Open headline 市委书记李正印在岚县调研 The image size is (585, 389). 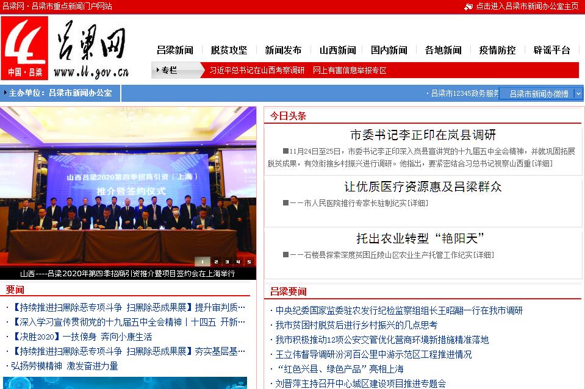(423, 135)
